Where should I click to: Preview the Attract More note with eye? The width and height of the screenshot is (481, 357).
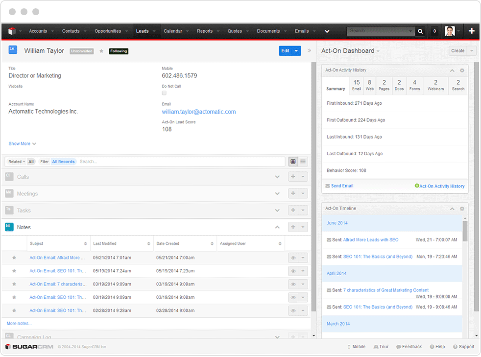coord(293,258)
